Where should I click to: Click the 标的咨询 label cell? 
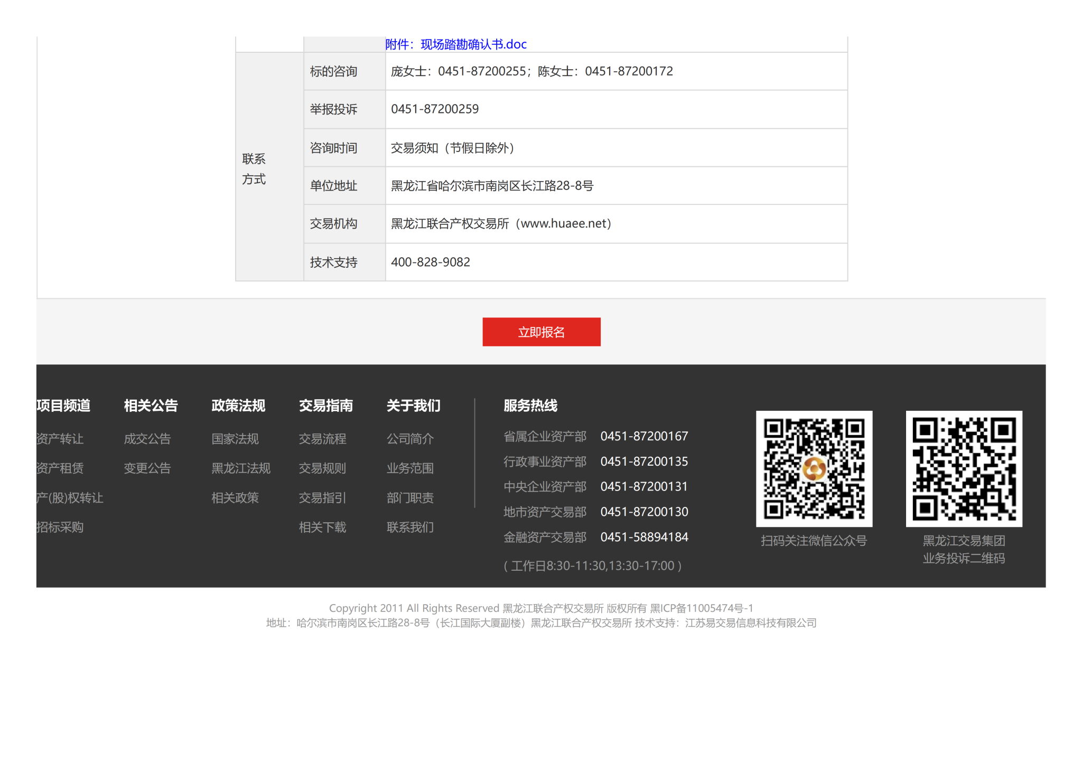coord(344,71)
